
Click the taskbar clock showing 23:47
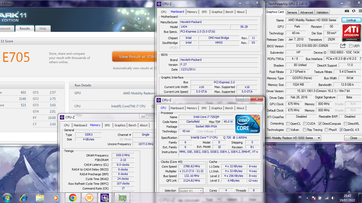point(347,198)
